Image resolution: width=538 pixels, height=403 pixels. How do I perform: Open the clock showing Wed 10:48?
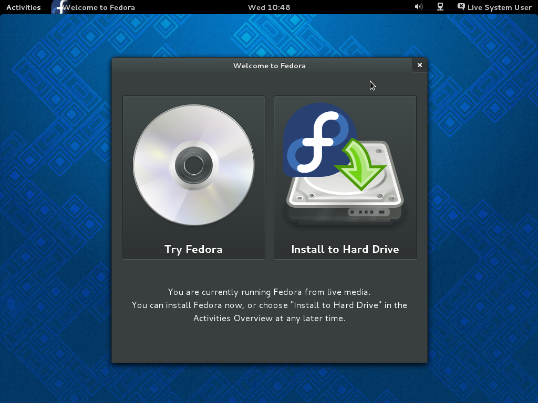(268, 7)
